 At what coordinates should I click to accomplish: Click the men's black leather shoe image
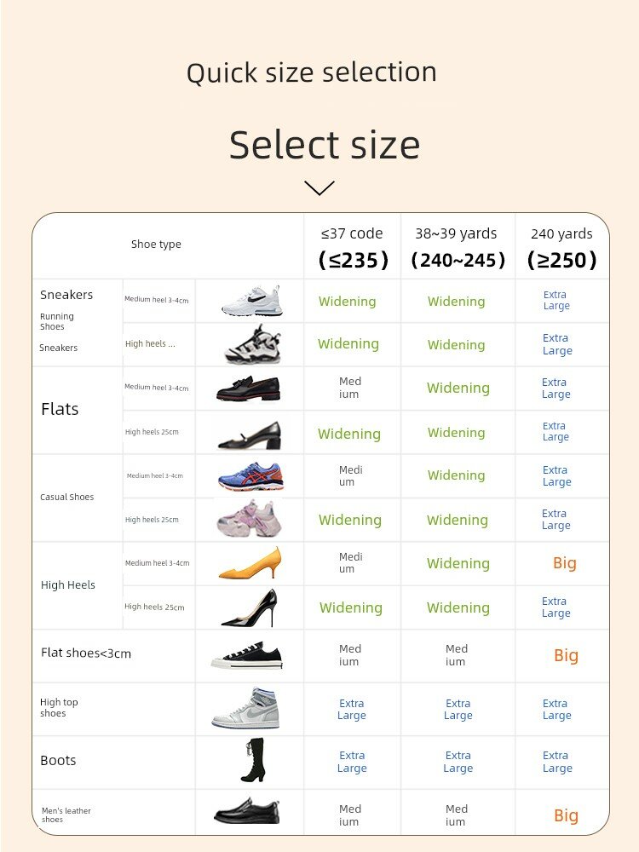247,811
